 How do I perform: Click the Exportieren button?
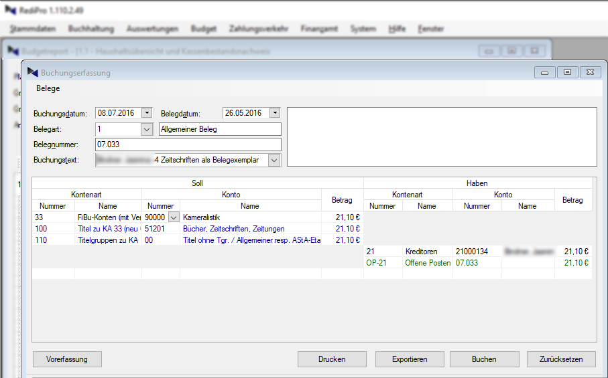(409, 359)
